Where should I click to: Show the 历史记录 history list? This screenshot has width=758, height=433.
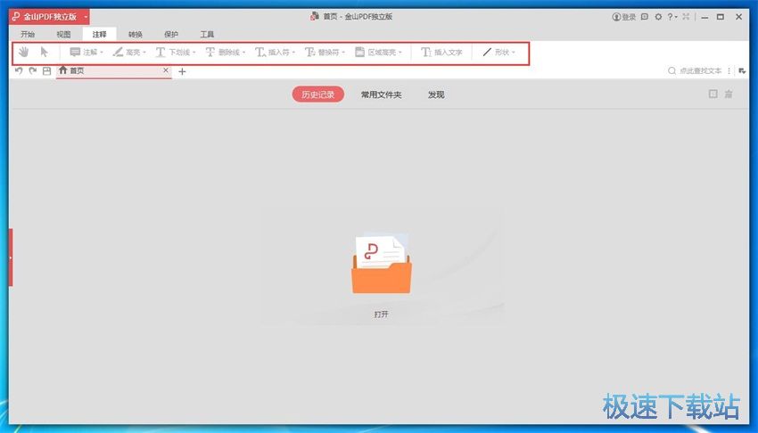click(x=318, y=94)
